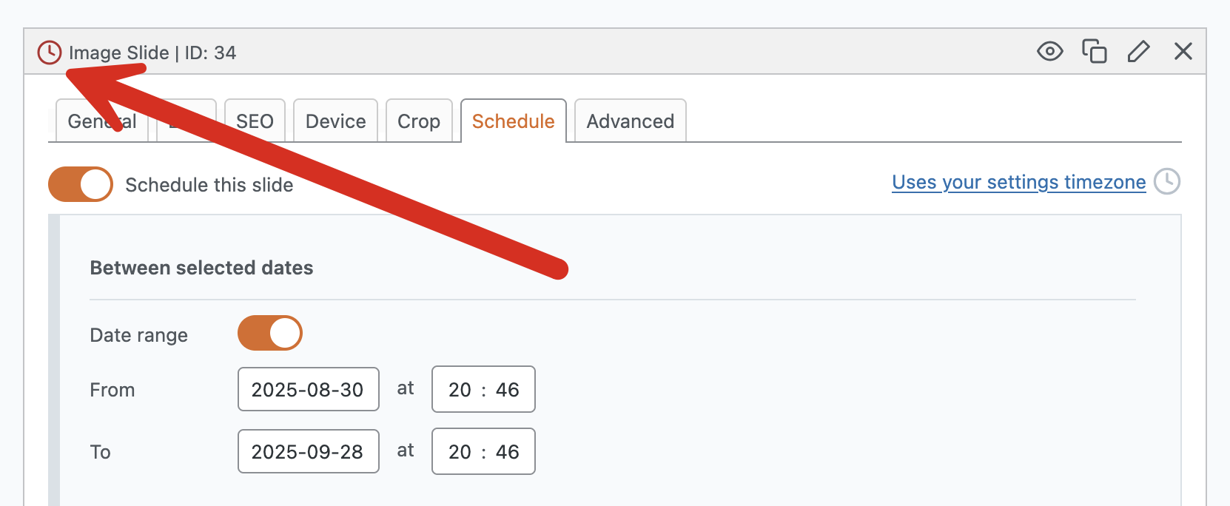The height and width of the screenshot is (506, 1230).
Task: Duplicate the slide using the copy icon
Action: point(1094,51)
